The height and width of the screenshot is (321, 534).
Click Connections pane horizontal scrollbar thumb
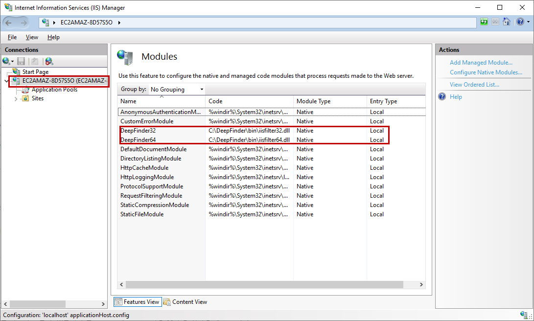[38, 304]
